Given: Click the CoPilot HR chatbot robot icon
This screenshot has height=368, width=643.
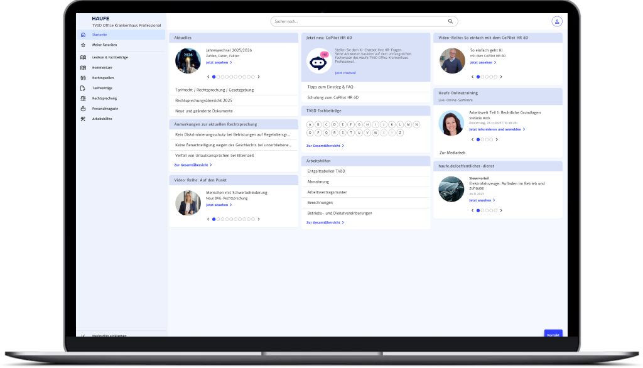Looking at the screenshot, I should pos(318,61).
